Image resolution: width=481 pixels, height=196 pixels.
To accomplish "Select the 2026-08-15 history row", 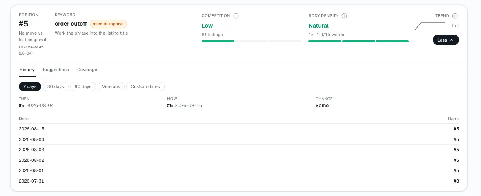I will pos(238,129).
